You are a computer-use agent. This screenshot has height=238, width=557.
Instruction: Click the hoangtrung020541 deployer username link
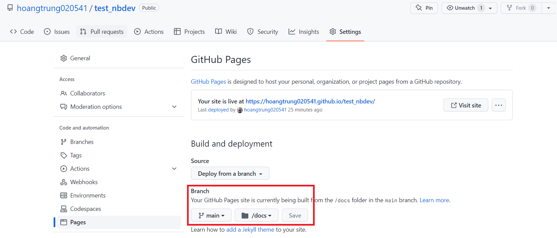coord(265,110)
